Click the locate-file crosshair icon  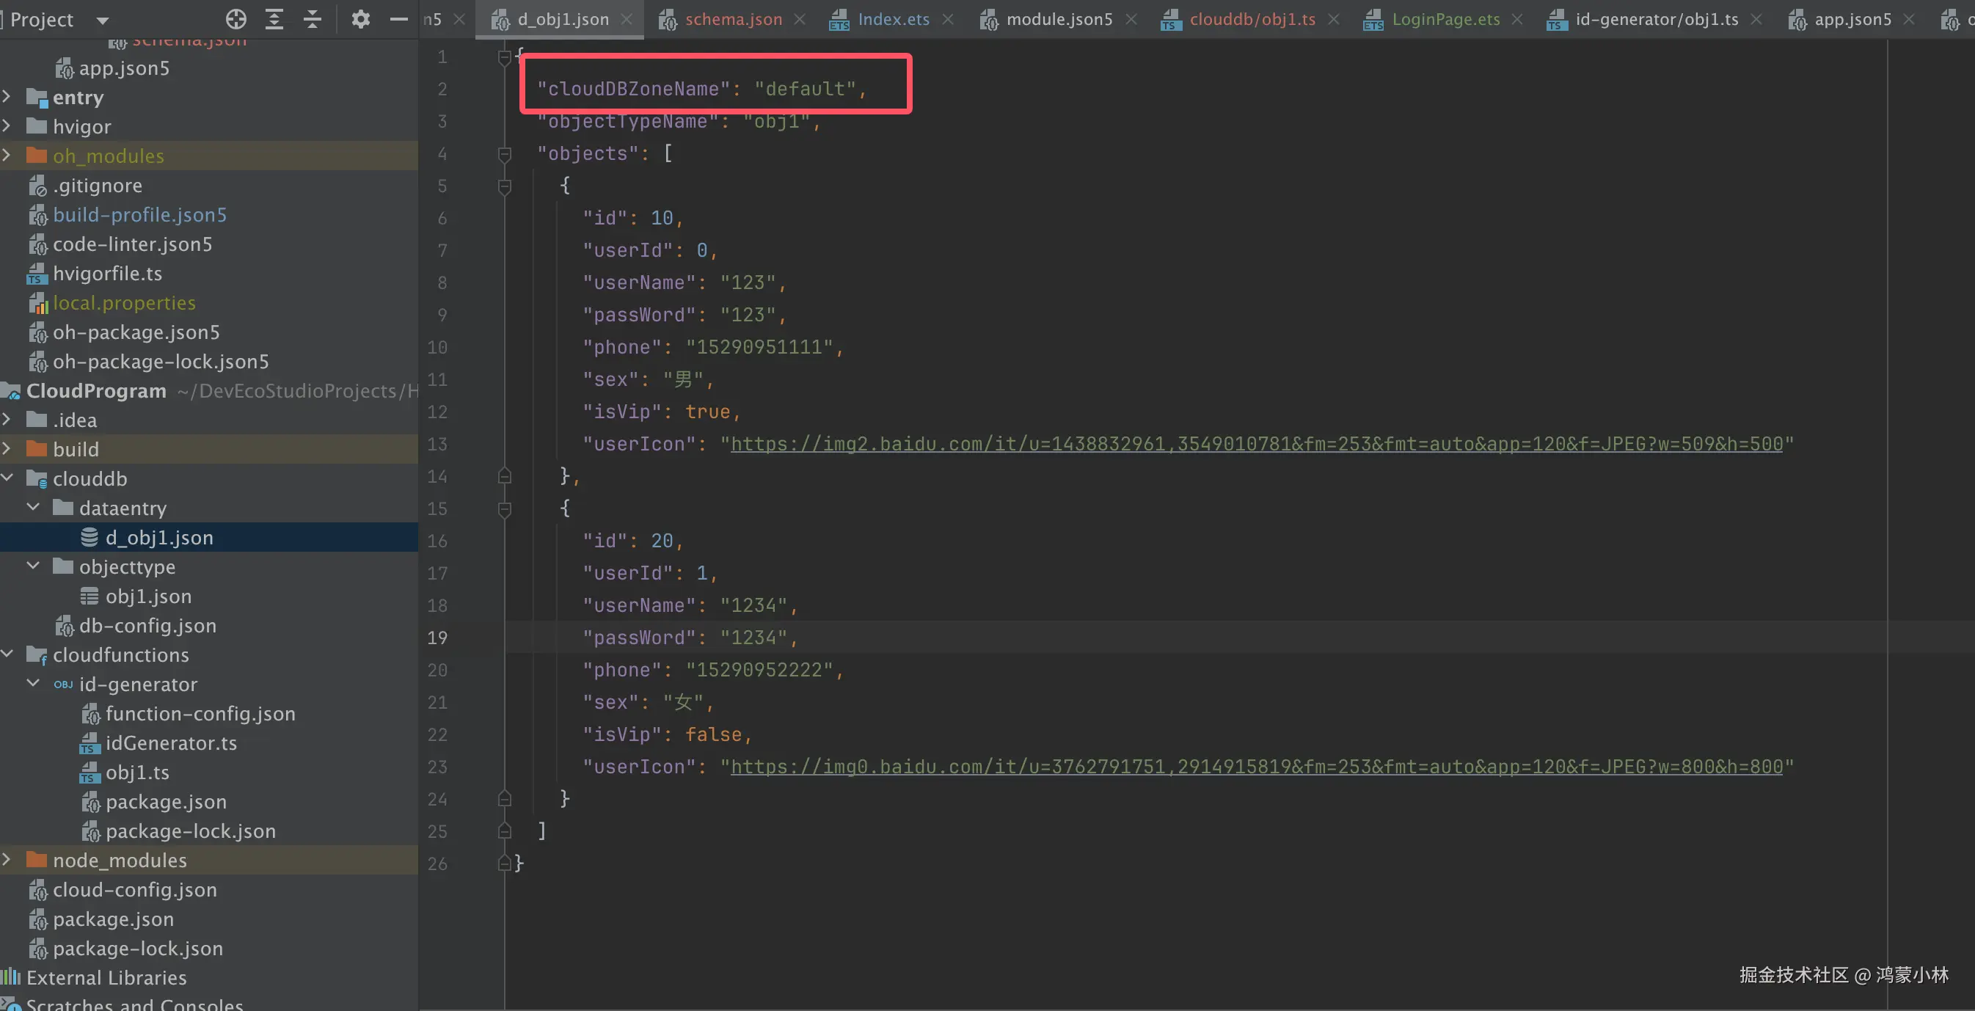[x=236, y=19]
